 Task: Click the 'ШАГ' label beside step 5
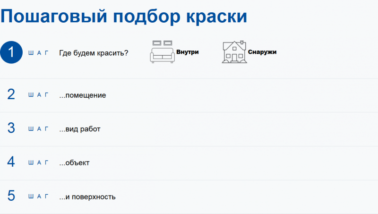[x=38, y=197]
